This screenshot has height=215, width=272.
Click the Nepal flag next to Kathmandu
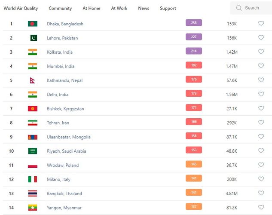pyautogui.click(x=32, y=80)
